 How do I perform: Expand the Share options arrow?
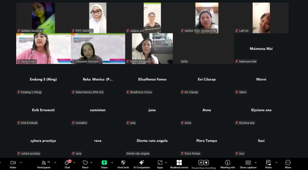pos(112,162)
